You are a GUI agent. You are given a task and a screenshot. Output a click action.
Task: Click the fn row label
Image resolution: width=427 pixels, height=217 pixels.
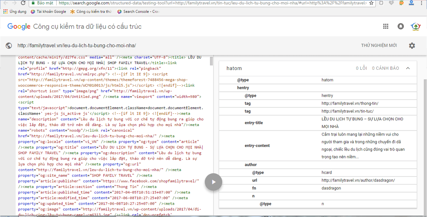pyautogui.click(x=254, y=188)
